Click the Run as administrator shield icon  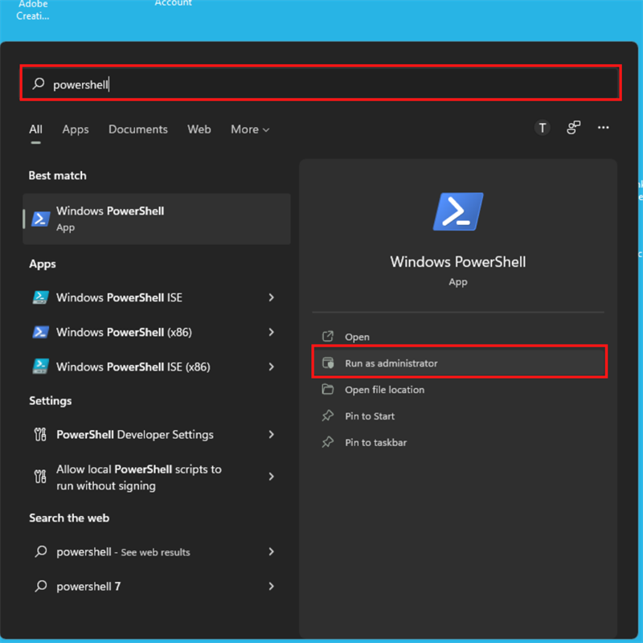(328, 362)
